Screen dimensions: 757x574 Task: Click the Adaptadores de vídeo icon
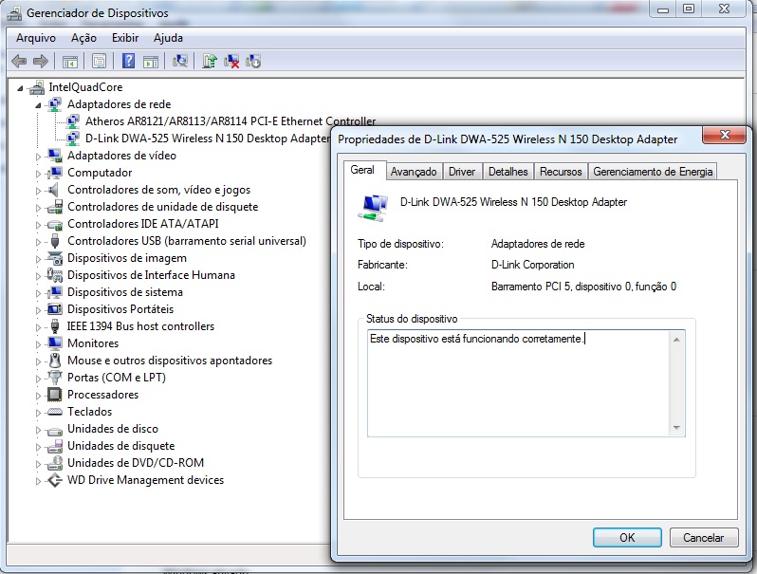[x=55, y=156]
